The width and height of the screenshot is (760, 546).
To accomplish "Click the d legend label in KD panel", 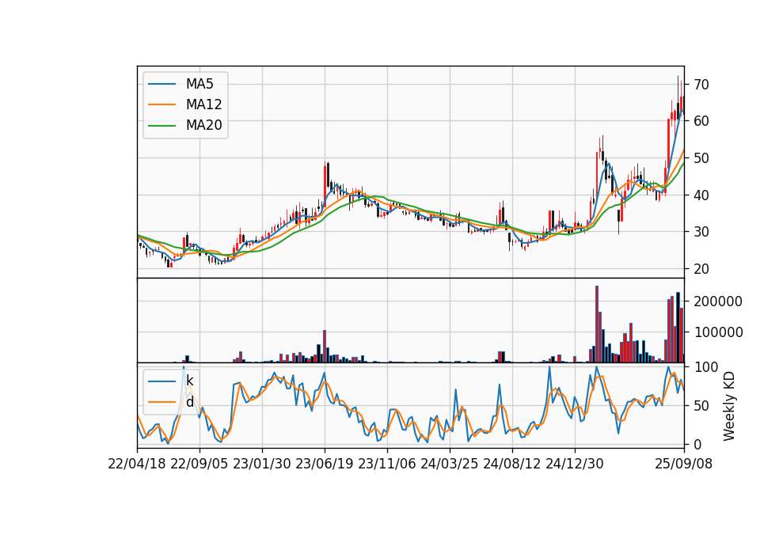I will click(189, 402).
